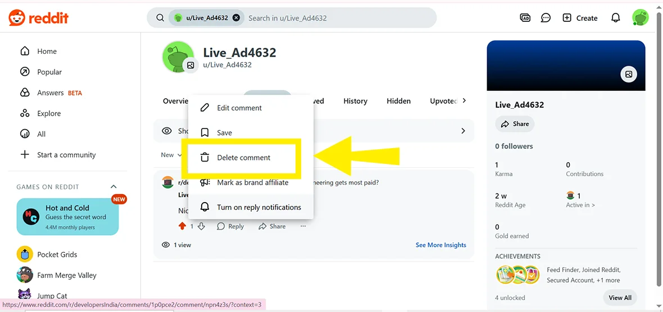Open the New sort dropdown
663x312 pixels.
tap(171, 155)
